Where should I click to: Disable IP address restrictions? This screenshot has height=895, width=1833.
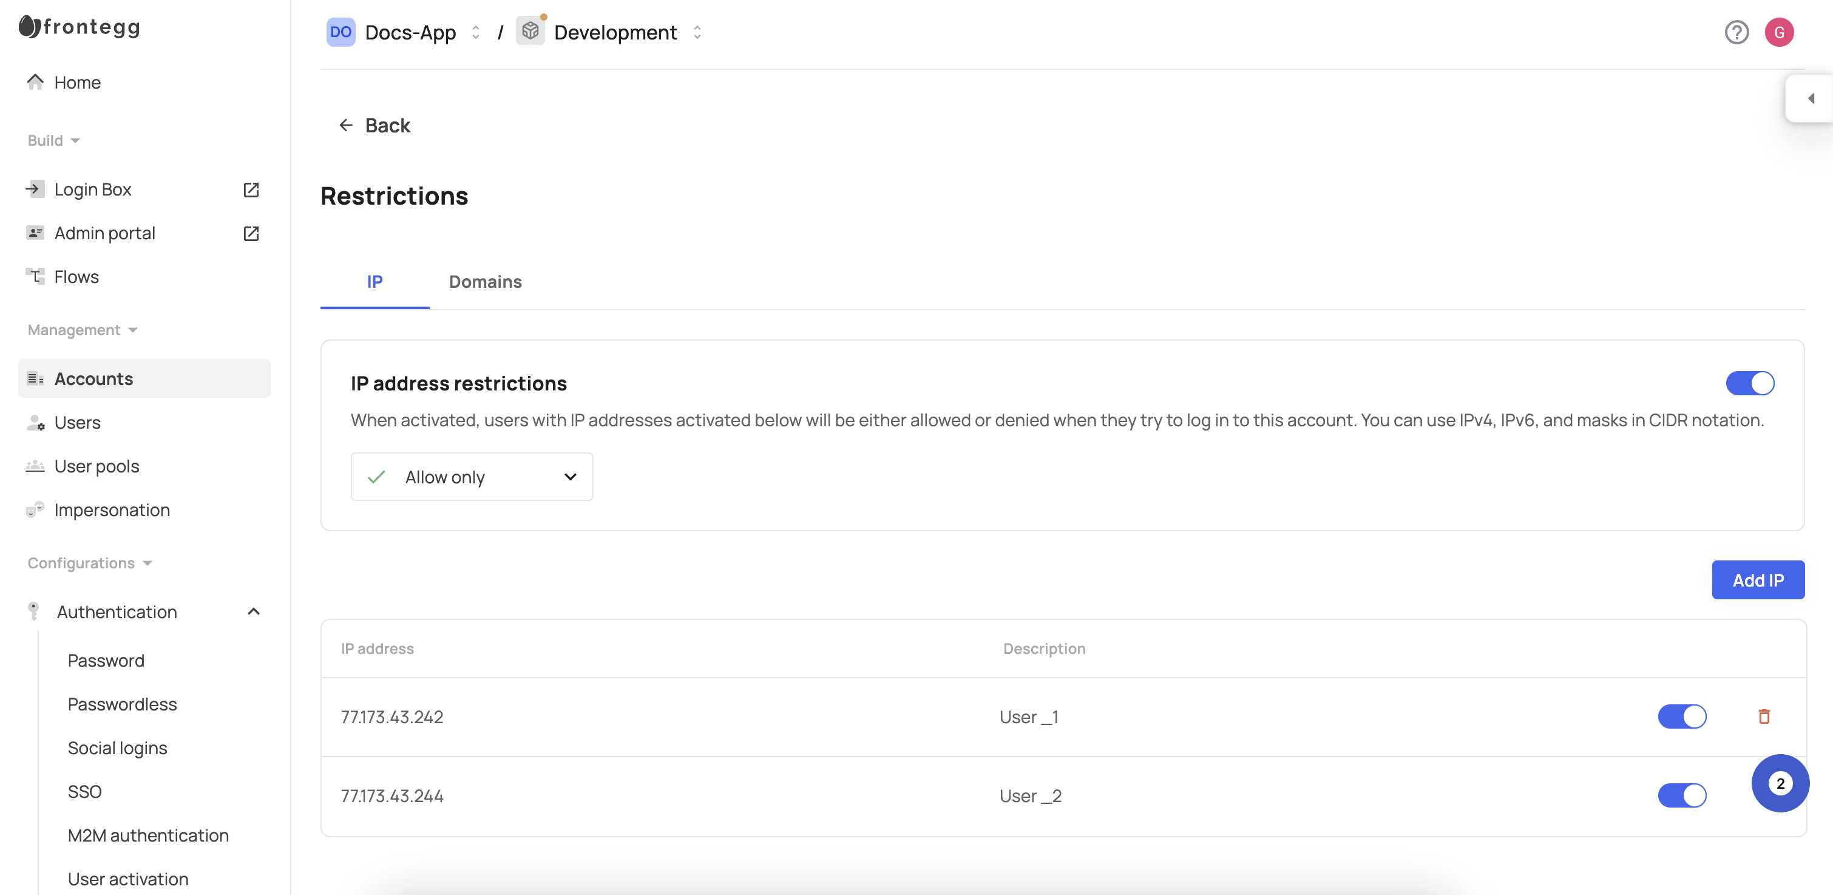(x=1750, y=383)
